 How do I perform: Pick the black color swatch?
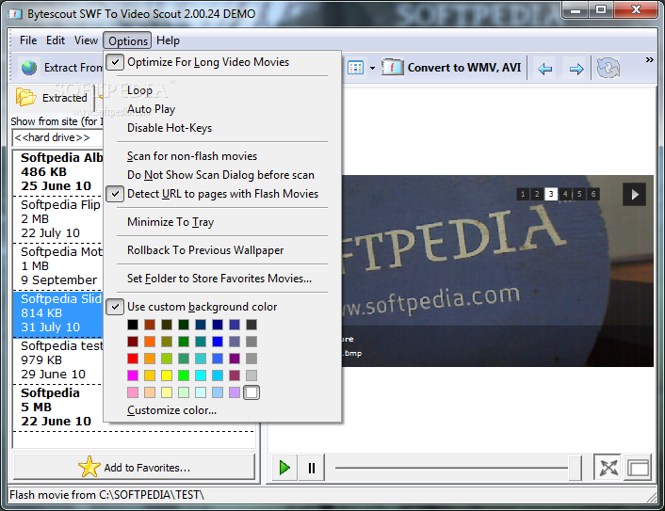click(133, 325)
